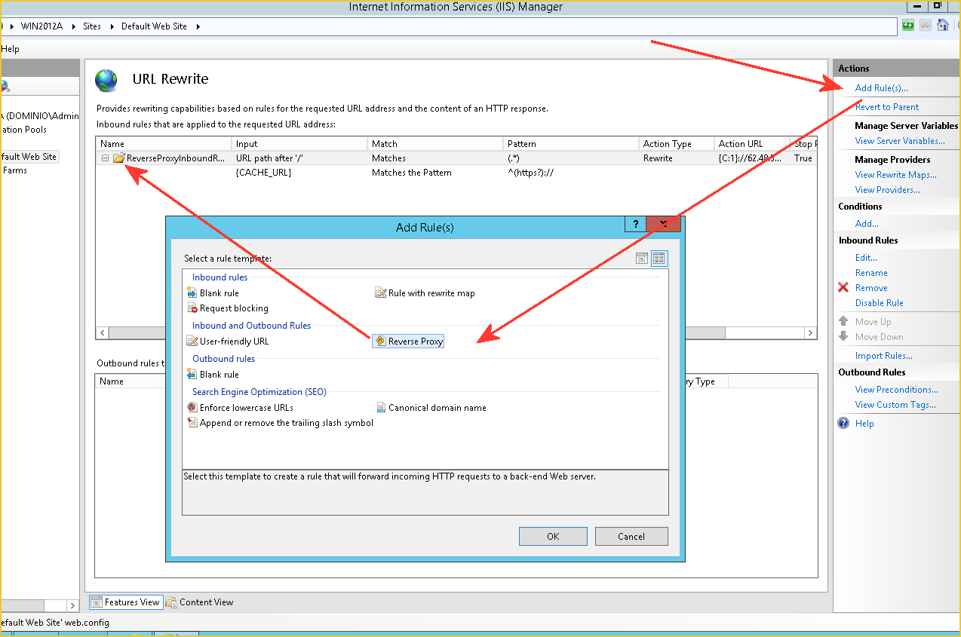
Task: Open View Preconditions... link
Action: (x=897, y=390)
